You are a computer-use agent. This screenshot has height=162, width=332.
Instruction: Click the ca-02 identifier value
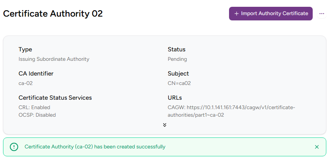26,83
